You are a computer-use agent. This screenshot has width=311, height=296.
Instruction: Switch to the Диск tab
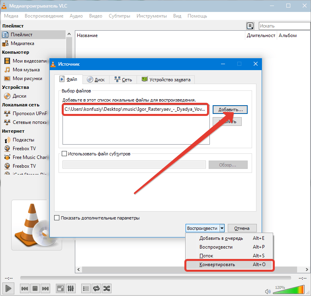96,80
